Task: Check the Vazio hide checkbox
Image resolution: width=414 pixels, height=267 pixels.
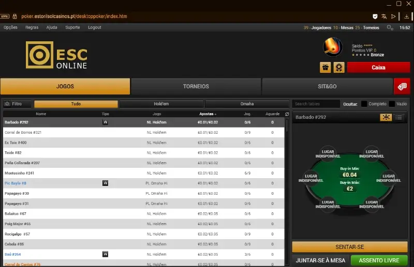Action: [392, 104]
